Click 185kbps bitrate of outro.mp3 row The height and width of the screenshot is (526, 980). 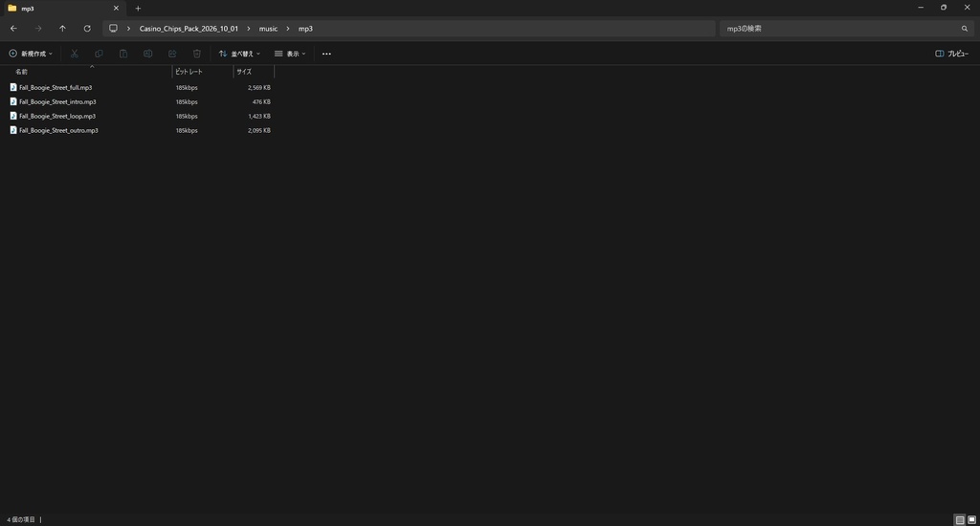[187, 131]
